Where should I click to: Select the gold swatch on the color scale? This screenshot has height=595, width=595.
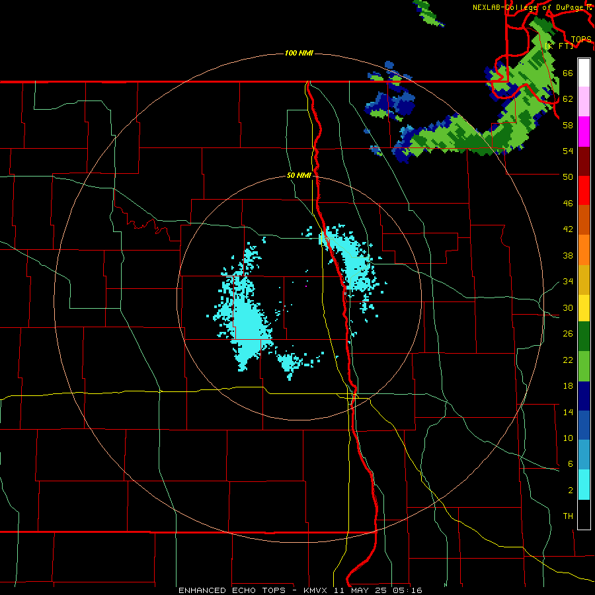[x=584, y=280]
